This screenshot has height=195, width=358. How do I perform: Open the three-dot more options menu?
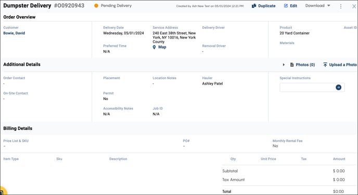click(x=341, y=6)
